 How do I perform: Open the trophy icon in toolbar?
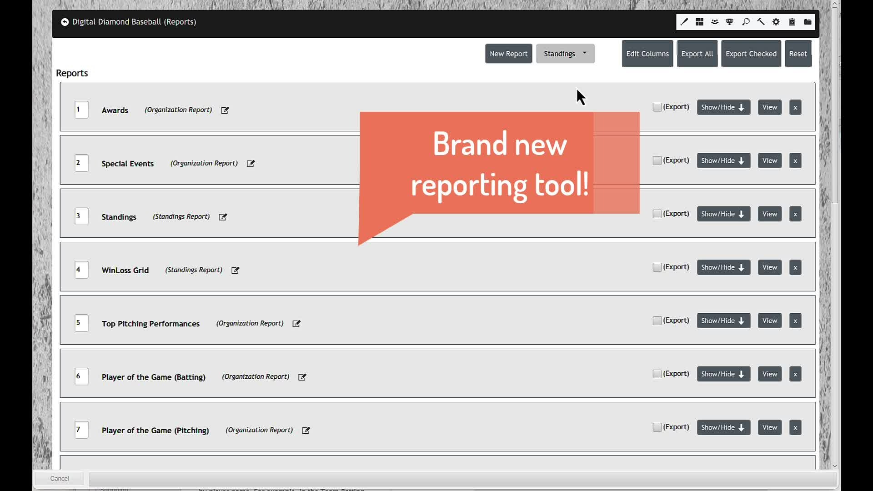730,22
